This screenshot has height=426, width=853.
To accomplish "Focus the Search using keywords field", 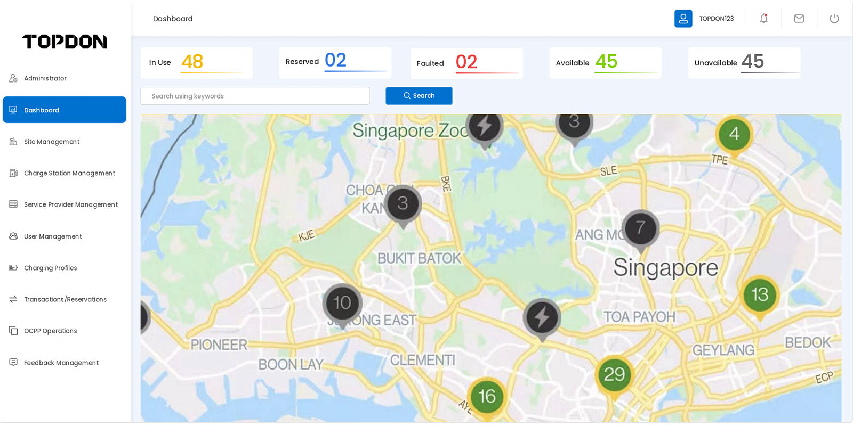I will (x=255, y=96).
